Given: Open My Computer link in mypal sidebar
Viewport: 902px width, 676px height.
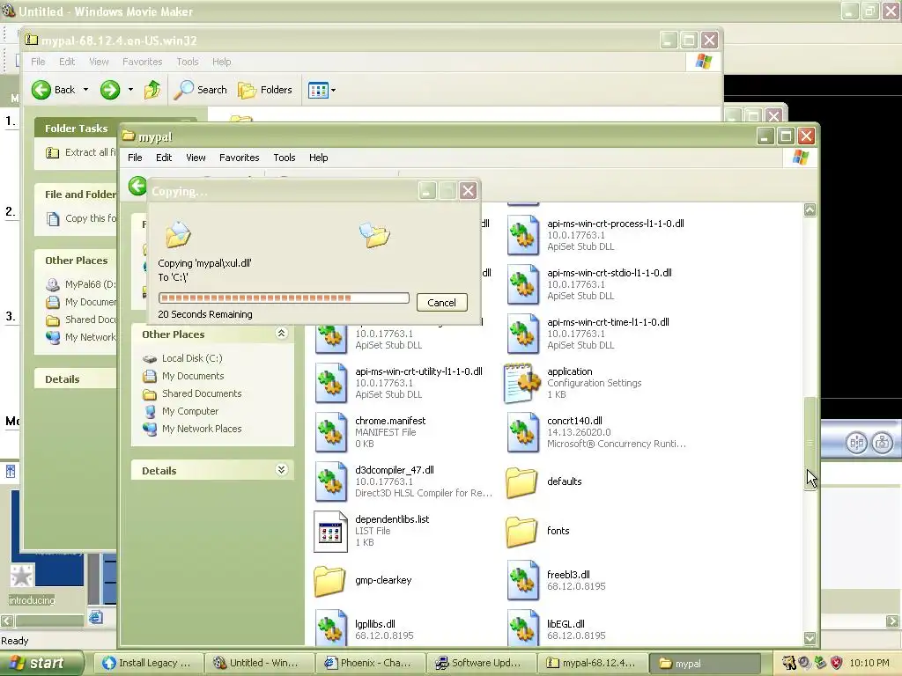Looking at the screenshot, I should (x=190, y=411).
